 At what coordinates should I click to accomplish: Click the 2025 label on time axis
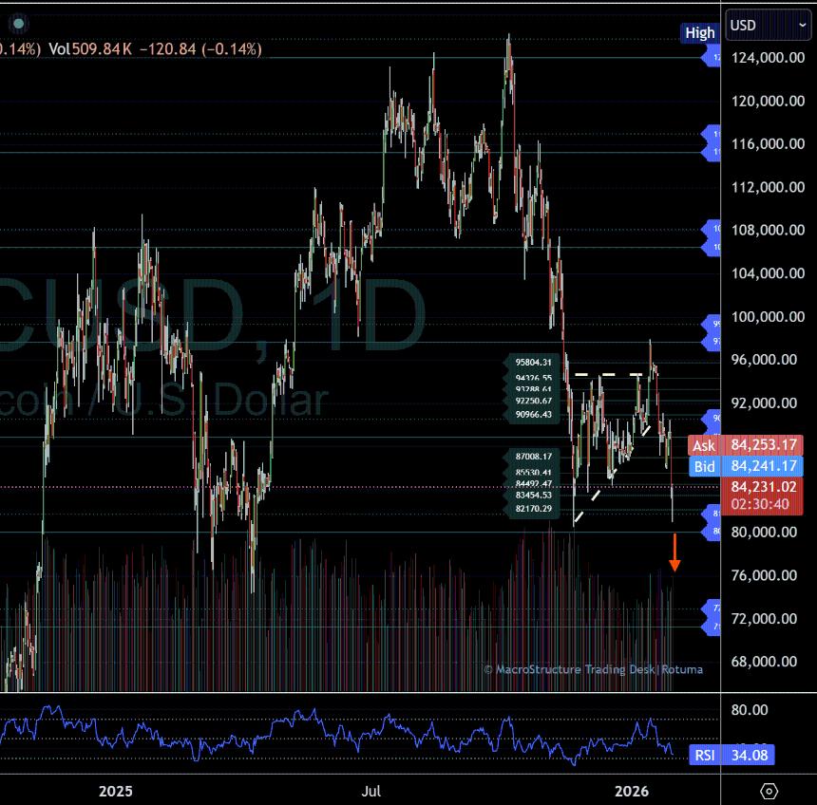115,791
